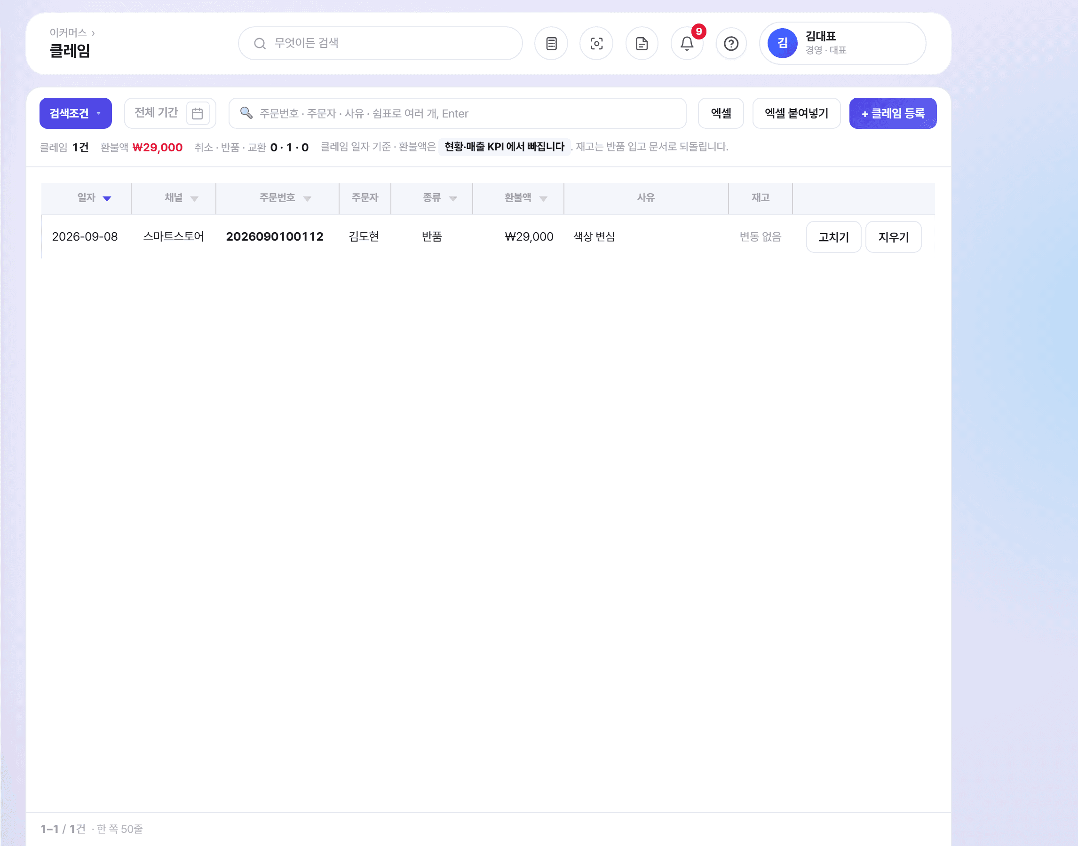This screenshot has height=846, width=1078.
Task: Click the scan/capture icon in the header
Action: click(596, 44)
